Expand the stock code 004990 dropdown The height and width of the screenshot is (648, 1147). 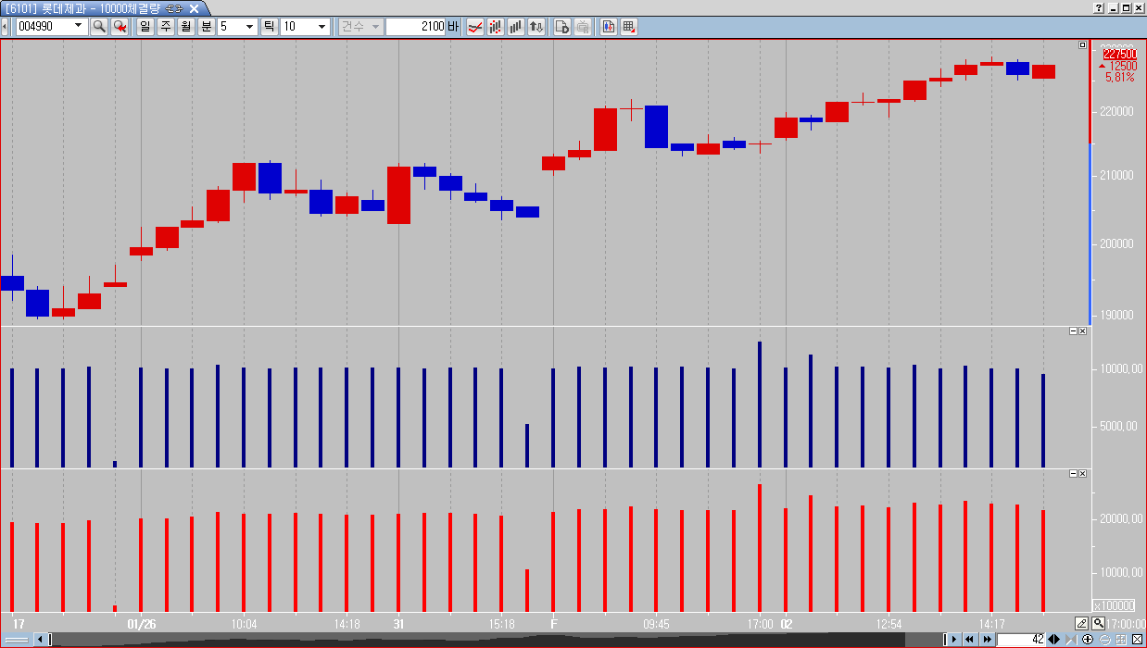coord(80,27)
